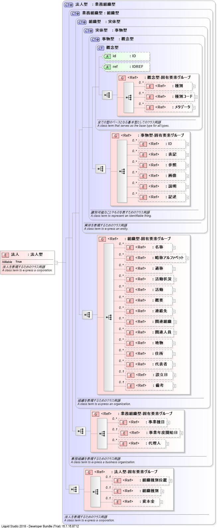This screenshot has height=528, width=217.
Task: Click the E icon of 事業種目 element
Action: pyautogui.click(x=123, y=422)
